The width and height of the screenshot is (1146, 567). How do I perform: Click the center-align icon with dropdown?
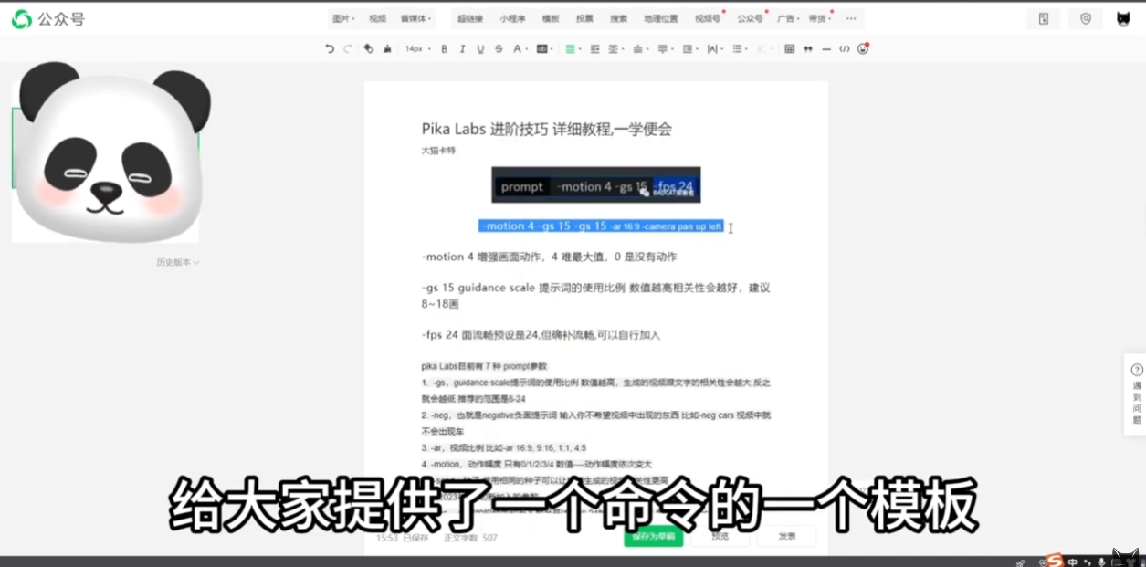pyautogui.click(x=615, y=49)
